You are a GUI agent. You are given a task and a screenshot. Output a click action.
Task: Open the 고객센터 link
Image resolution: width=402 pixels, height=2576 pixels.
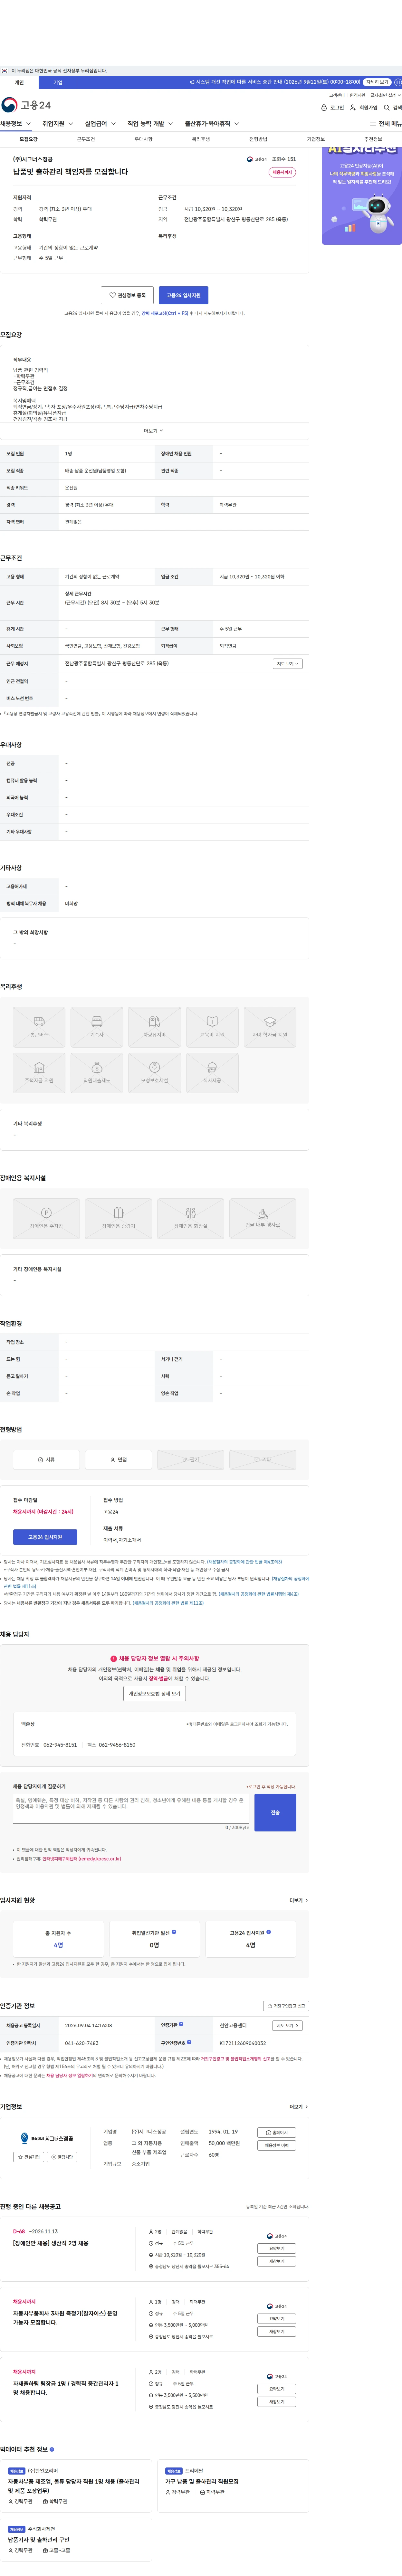[337, 95]
